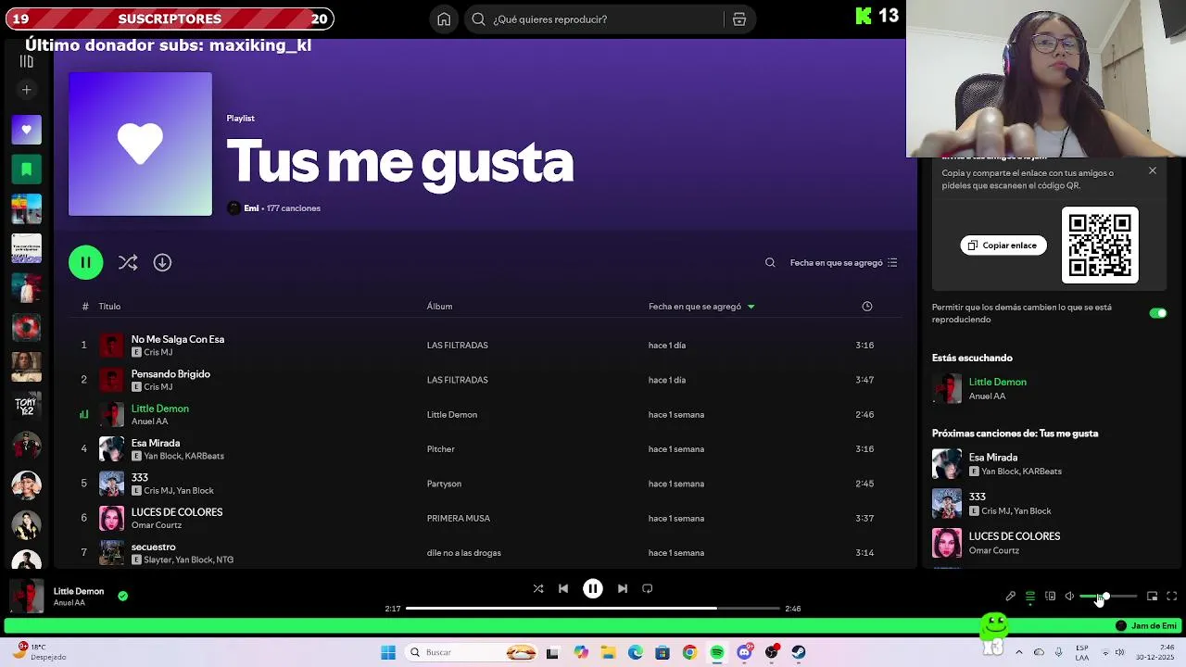Viewport: 1186px width, 667px height.
Task: Enter full screen player view
Action: click(x=1172, y=597)
